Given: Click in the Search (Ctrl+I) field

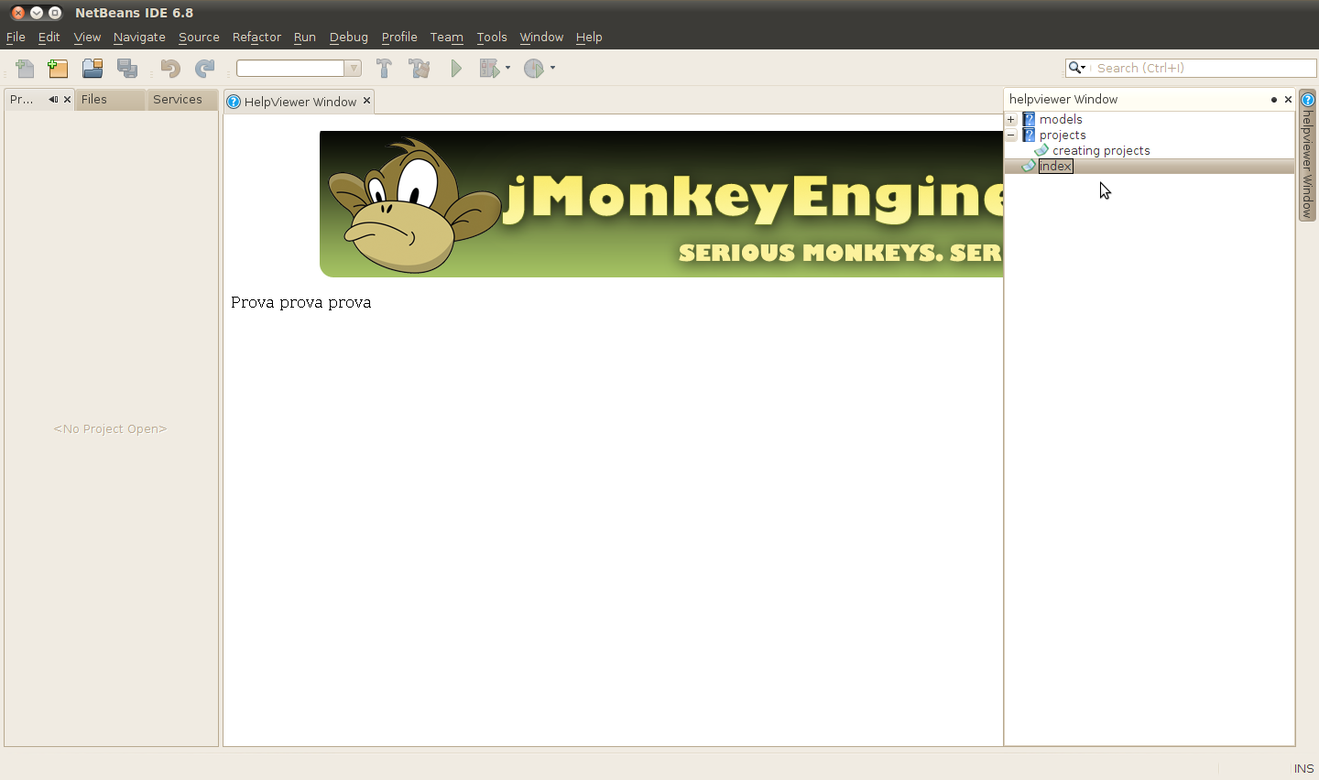Looking at the screenshot, I should click(1204, 68).
